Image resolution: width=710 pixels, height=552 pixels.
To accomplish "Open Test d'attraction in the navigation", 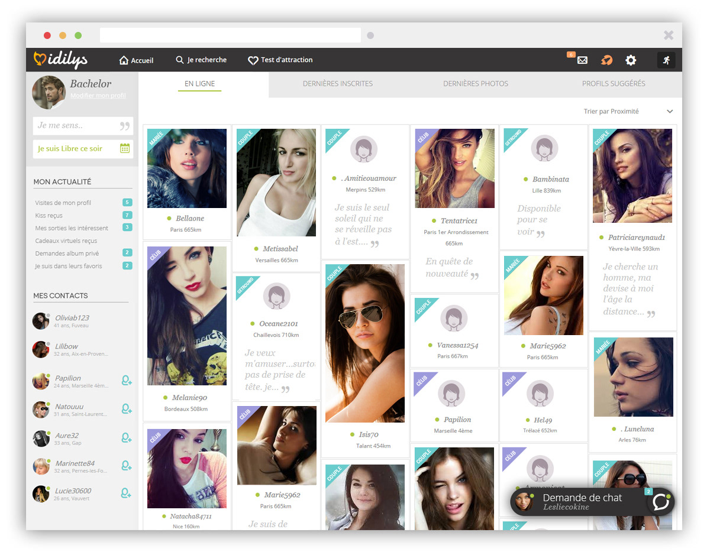I will coord(280,60).
